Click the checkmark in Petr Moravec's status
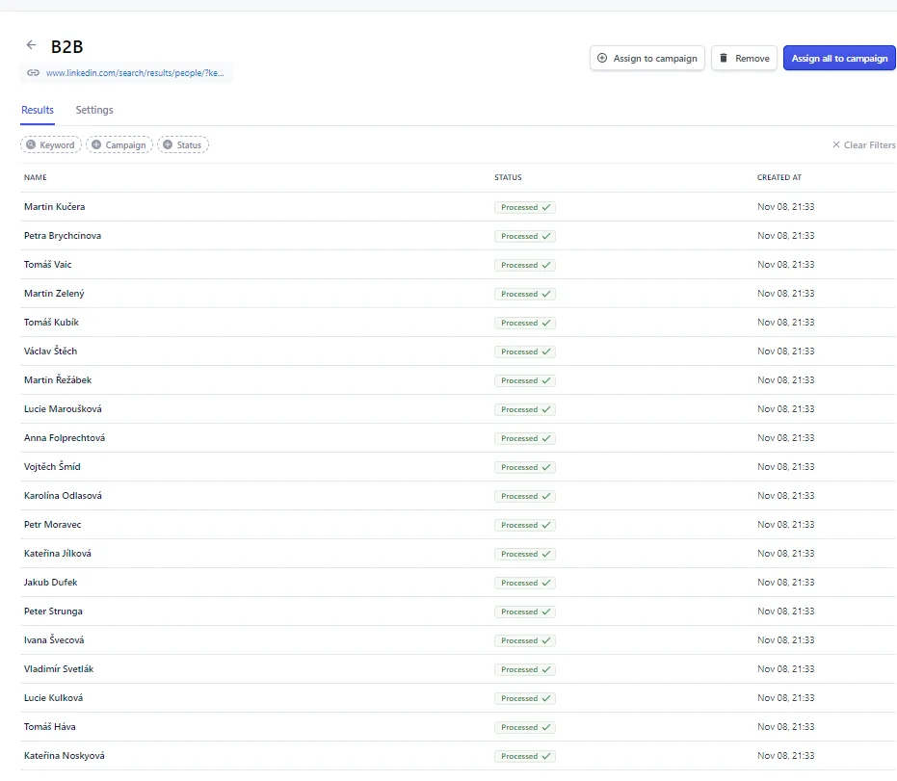 pos(546,525)
